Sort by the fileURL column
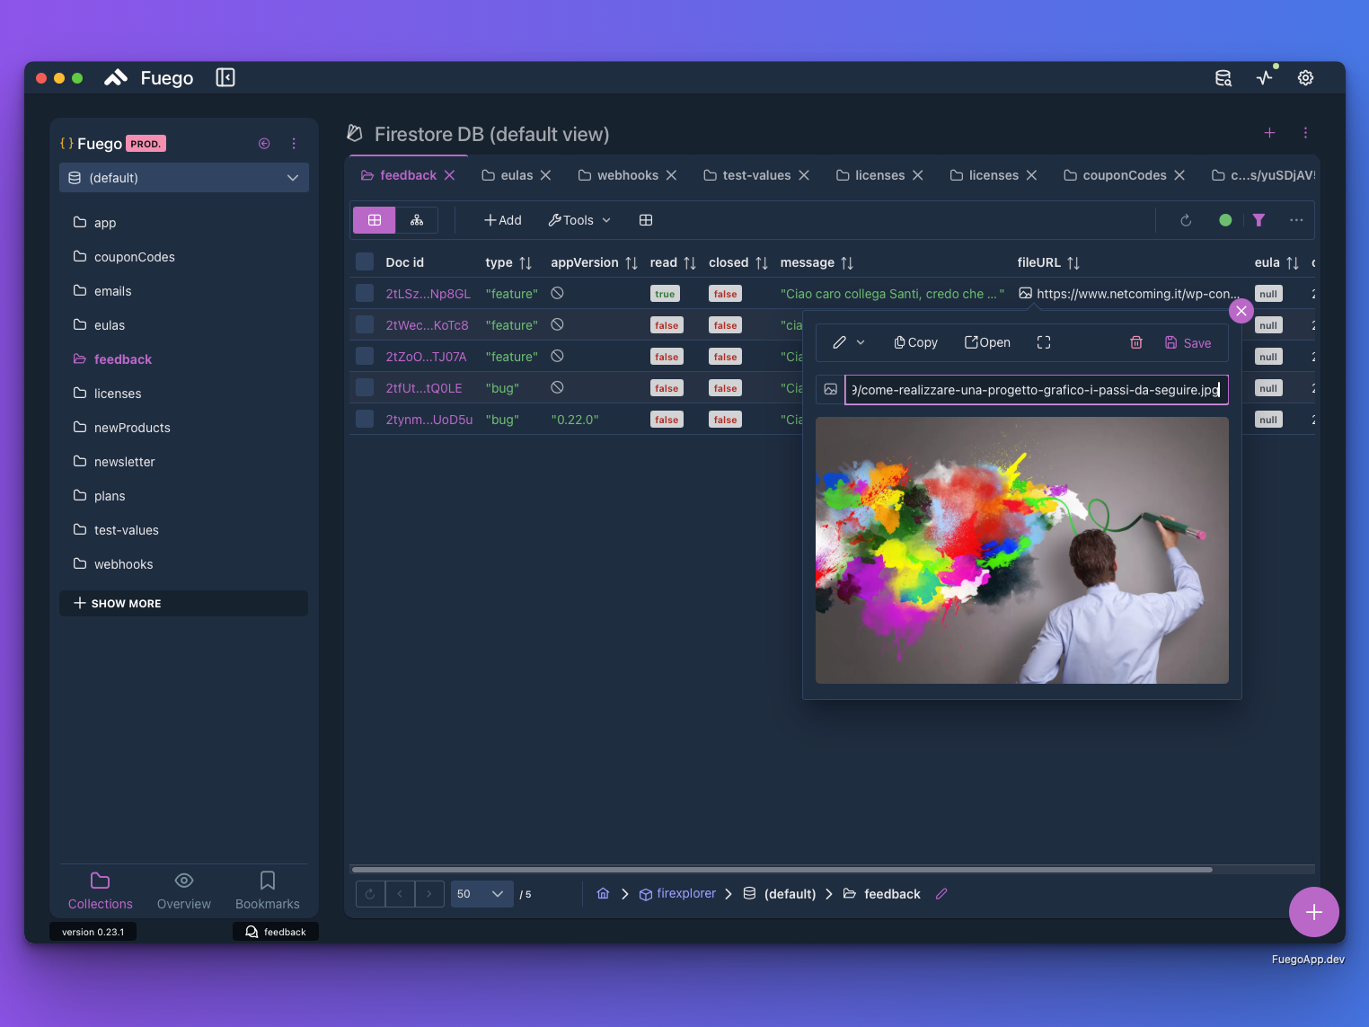 coord(1073,263)
